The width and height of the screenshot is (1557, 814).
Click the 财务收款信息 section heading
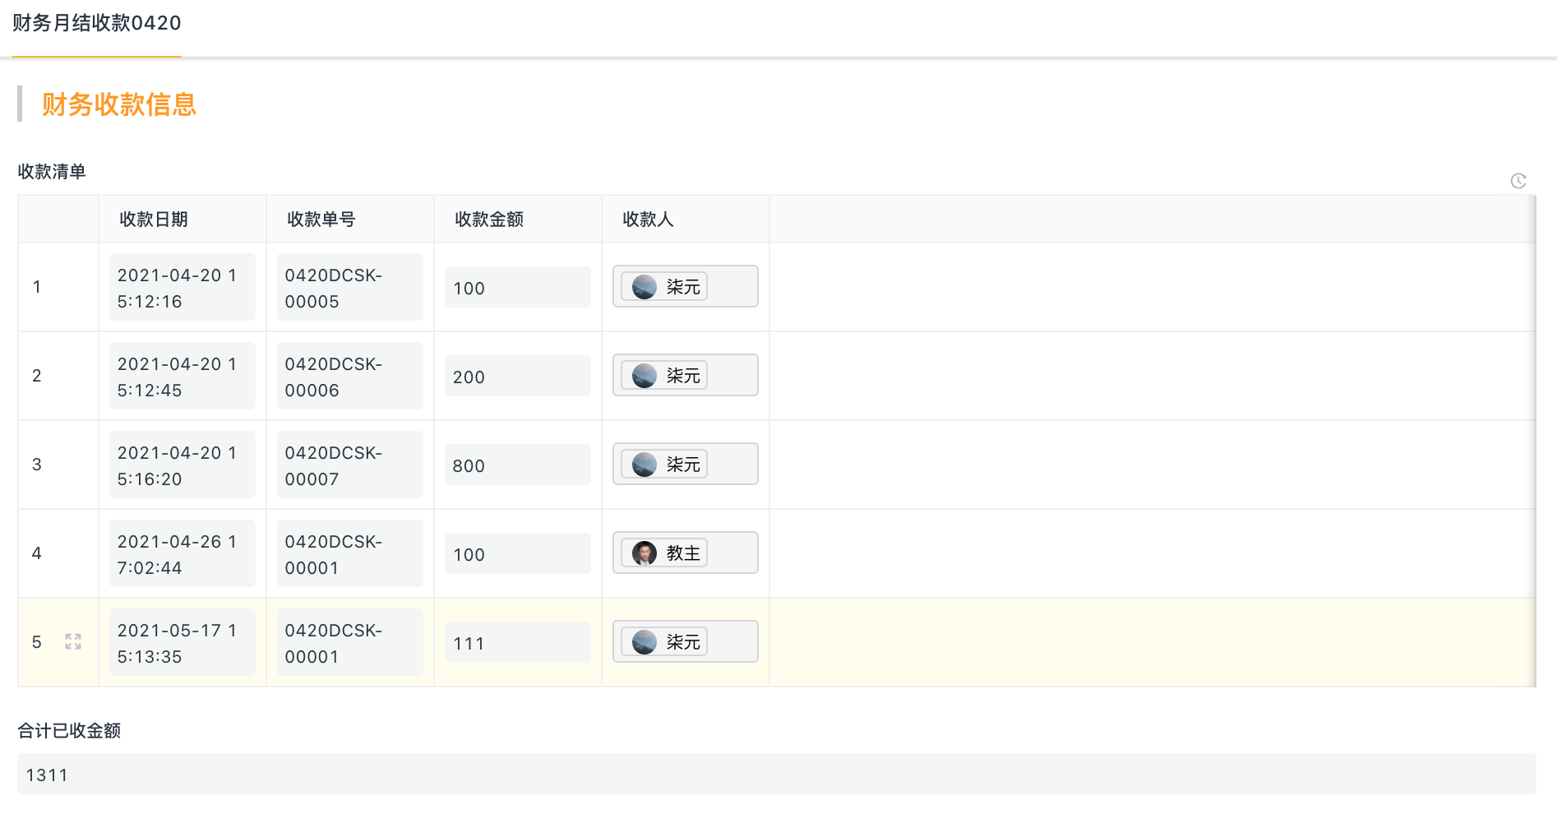click(x=119, y=104)
